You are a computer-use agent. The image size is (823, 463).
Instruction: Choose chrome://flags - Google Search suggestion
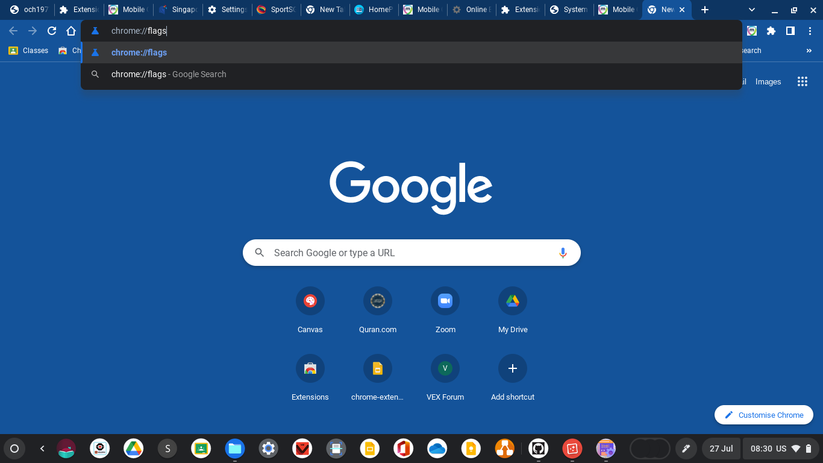pos(411,74)
